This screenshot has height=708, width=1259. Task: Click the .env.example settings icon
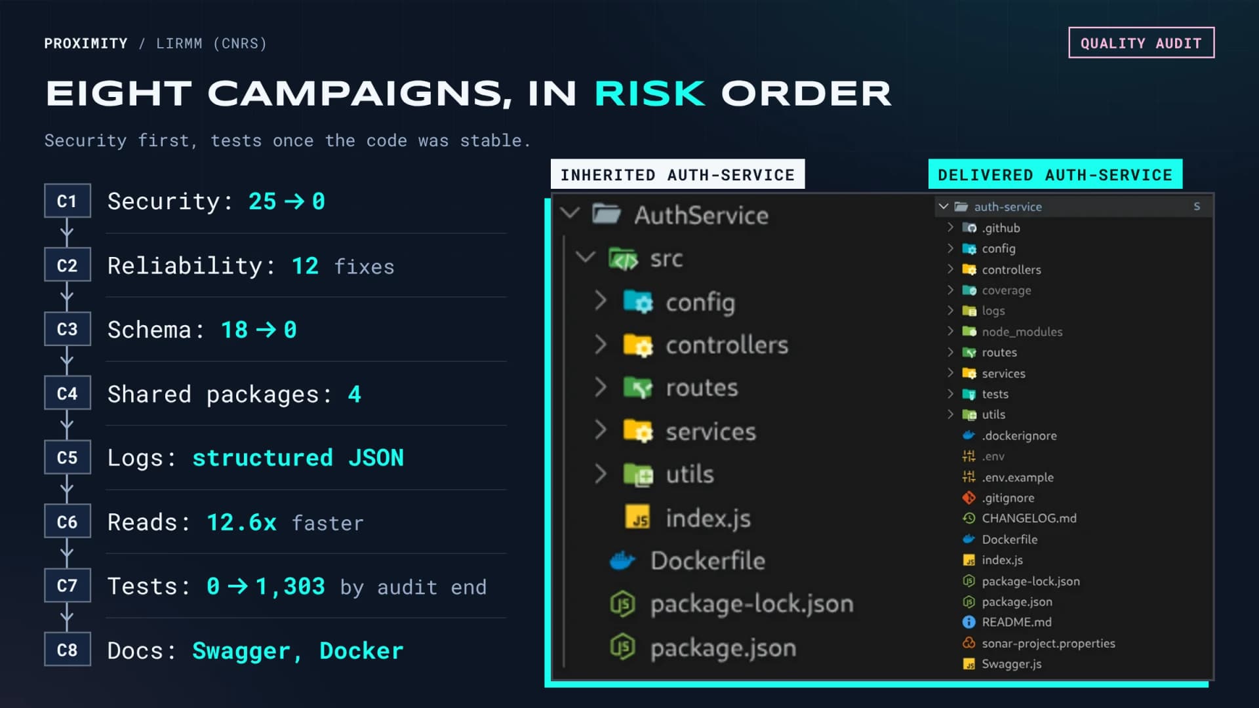[969, 477]
